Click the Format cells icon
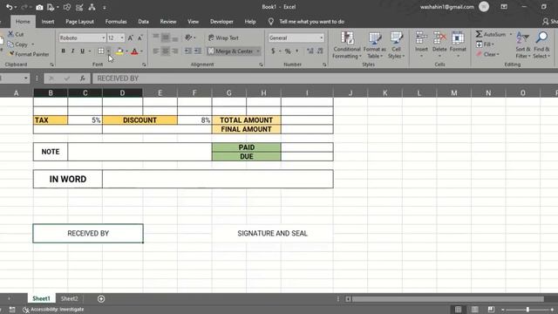 [458, 38]
